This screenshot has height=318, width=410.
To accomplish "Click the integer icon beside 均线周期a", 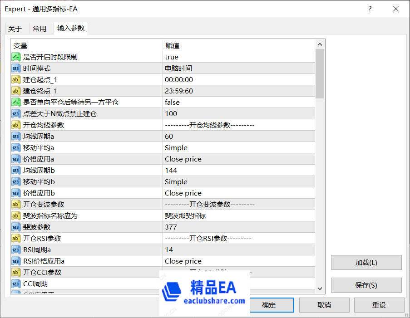I will point(16,136).
